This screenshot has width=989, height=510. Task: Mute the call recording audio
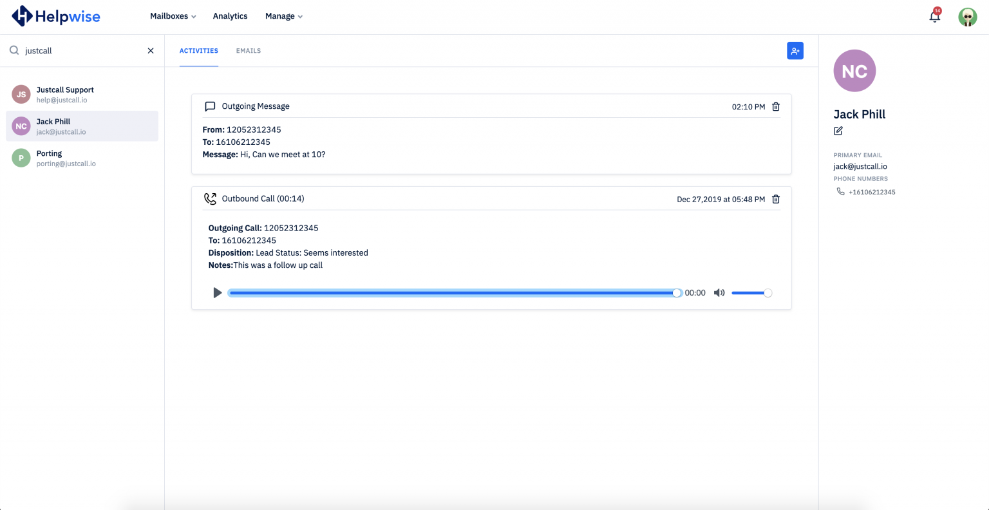pyautogui.click(x=719, y=292)
